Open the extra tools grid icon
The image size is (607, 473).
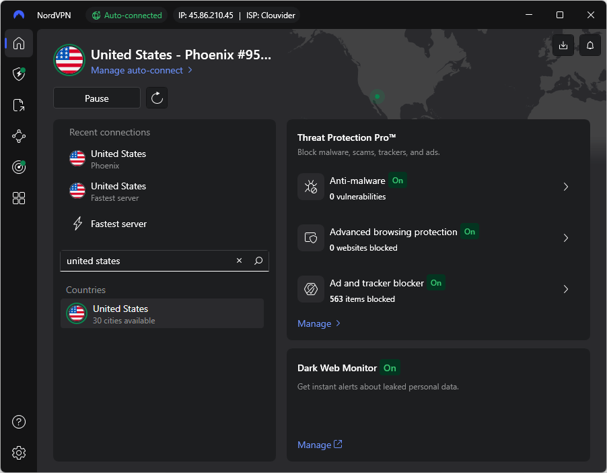[x=18, y=197]
